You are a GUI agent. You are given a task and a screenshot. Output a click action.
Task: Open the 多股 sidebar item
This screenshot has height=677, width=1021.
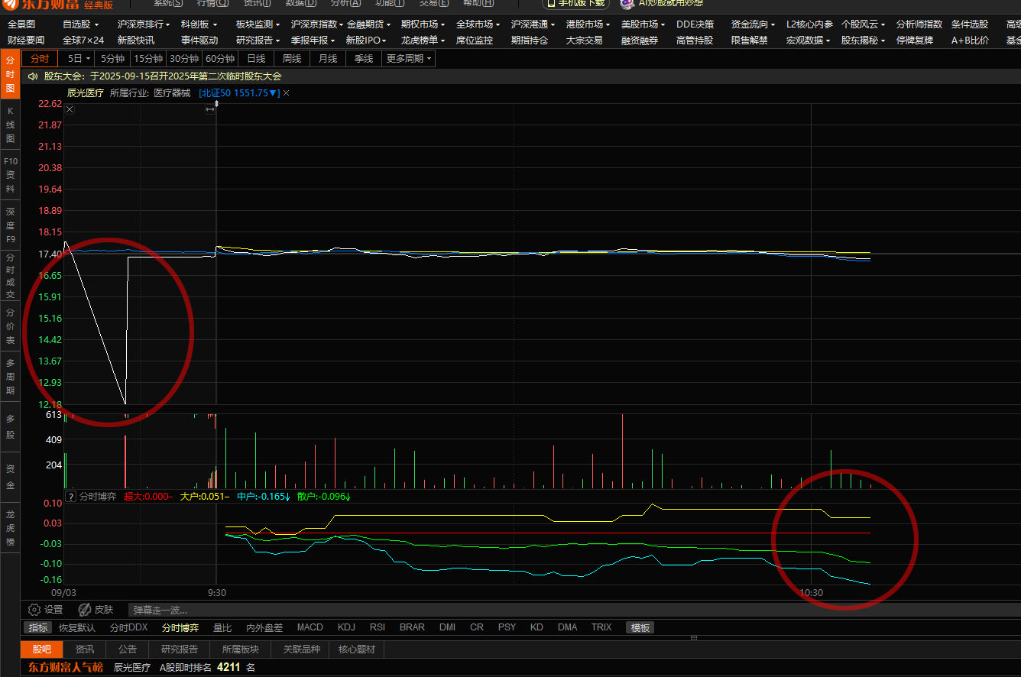[10, 426]
